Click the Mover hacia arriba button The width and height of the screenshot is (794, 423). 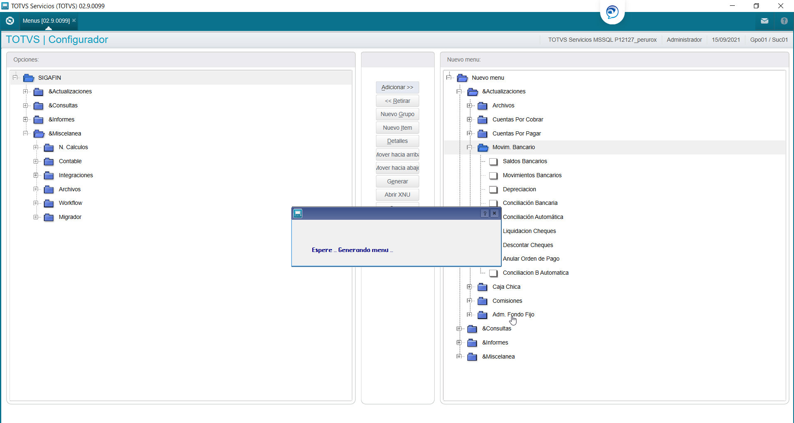coord(397,154)
